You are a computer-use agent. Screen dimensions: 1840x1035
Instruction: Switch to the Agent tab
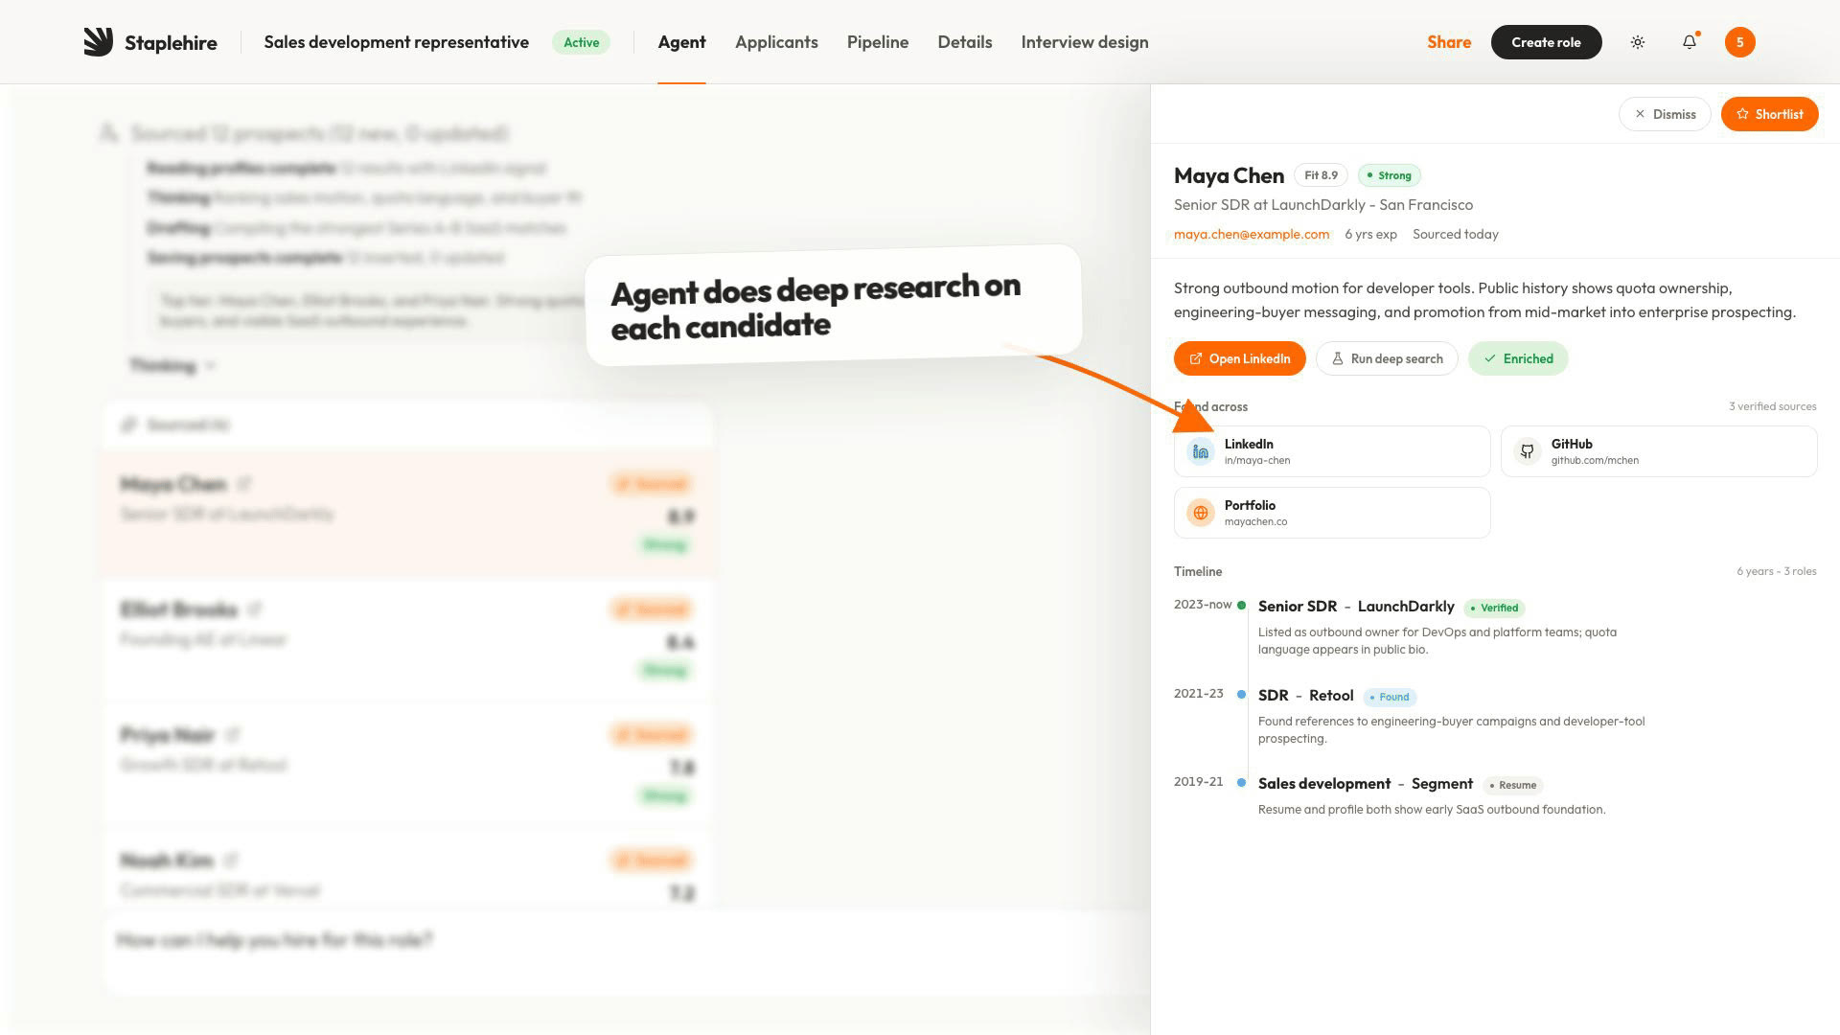pyautogui.click(x=681, y=42)
